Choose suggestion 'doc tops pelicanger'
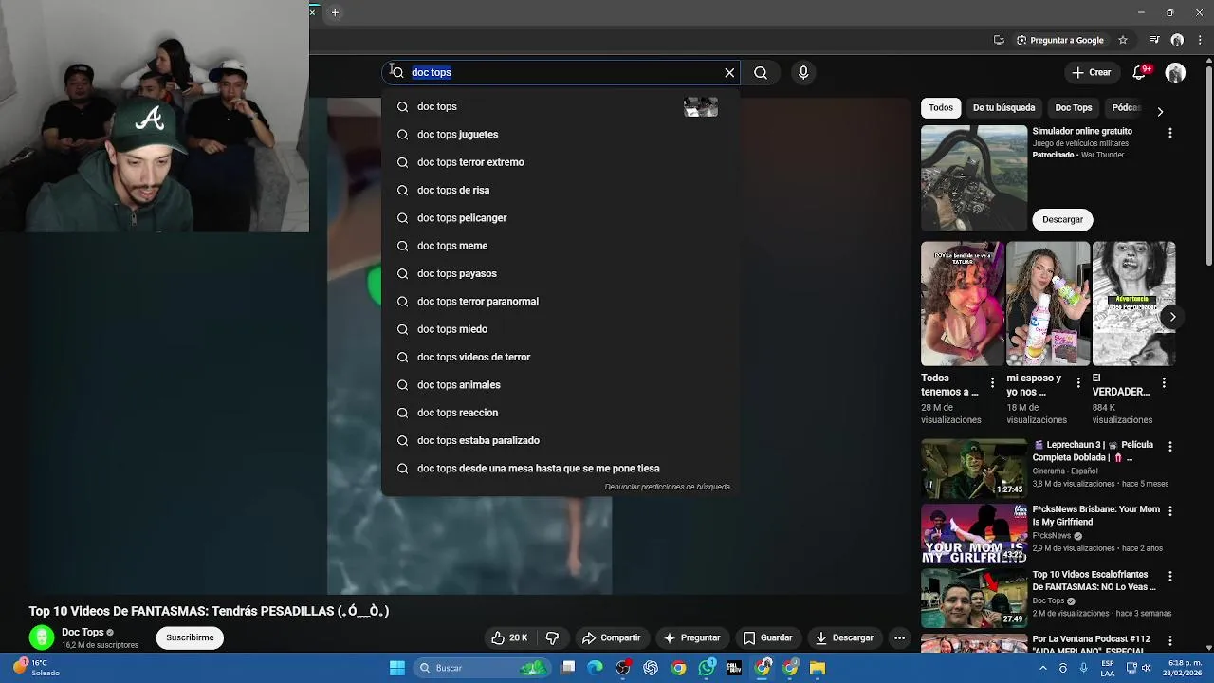Screen dimensions: 1214x683 pos(561,217)
